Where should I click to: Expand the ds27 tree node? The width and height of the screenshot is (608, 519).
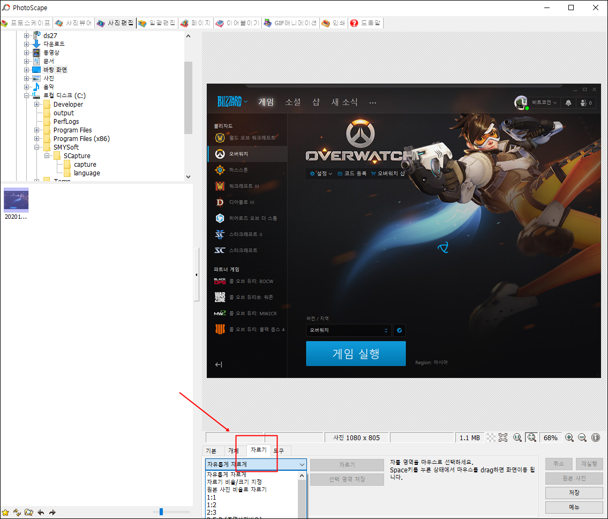[x=26, y=36]
